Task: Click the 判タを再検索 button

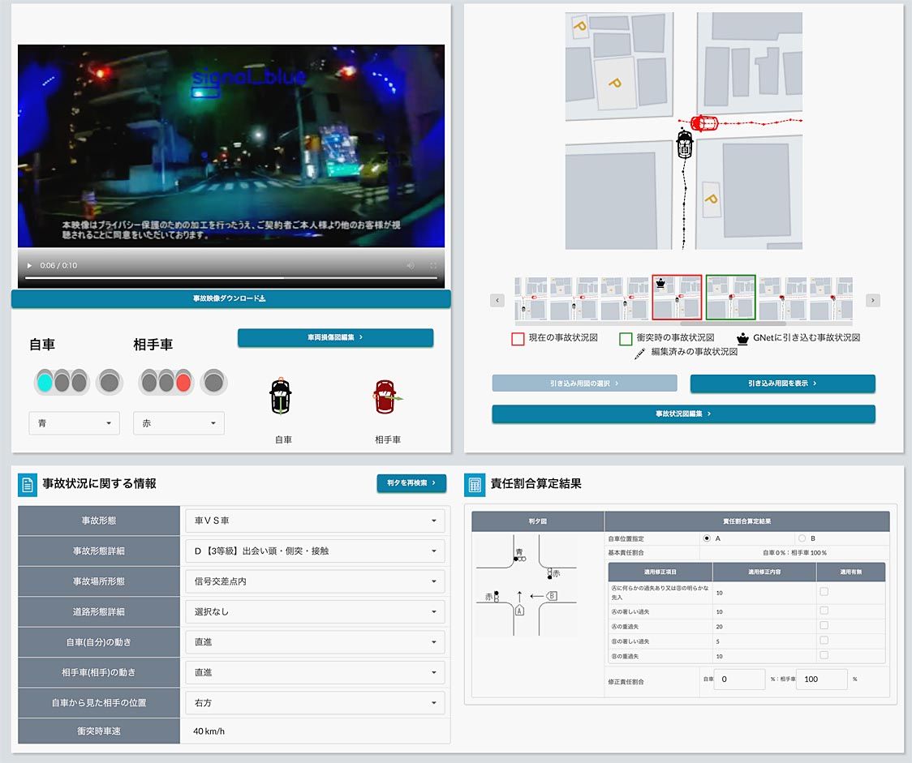Action: [411, 483]
